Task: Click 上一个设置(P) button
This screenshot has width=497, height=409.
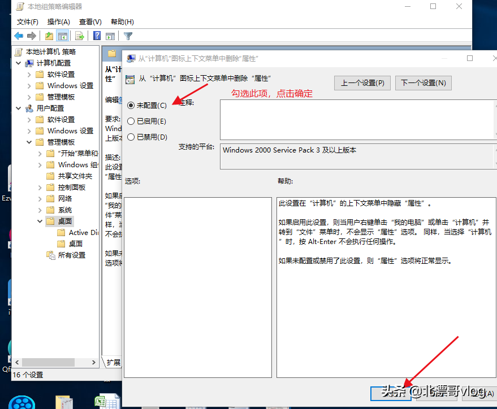Action: (x=362, y=83)
